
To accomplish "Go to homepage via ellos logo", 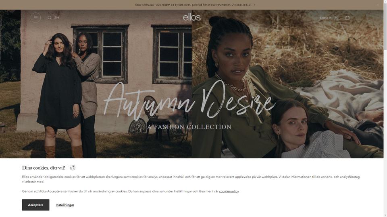I will [192, 17].
